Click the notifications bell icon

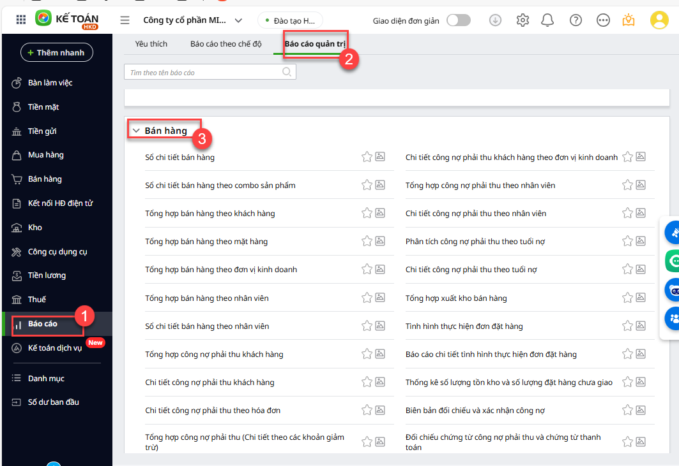coord(547,20)
